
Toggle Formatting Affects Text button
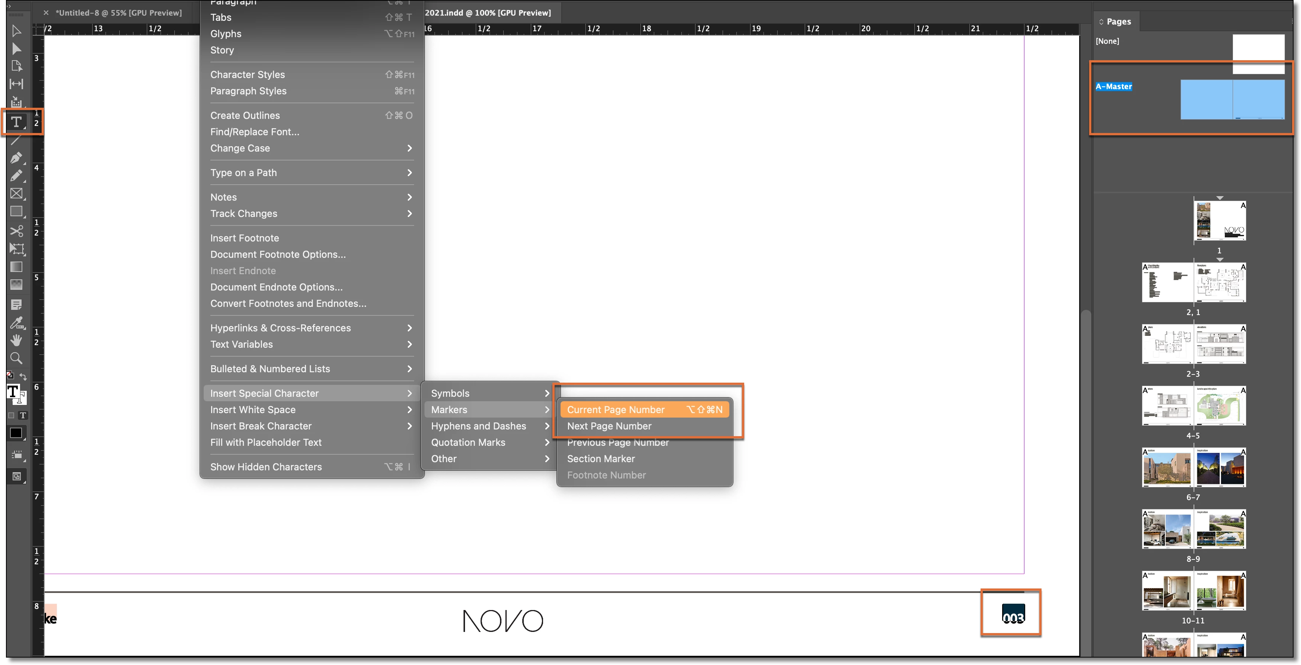[23, 416]
